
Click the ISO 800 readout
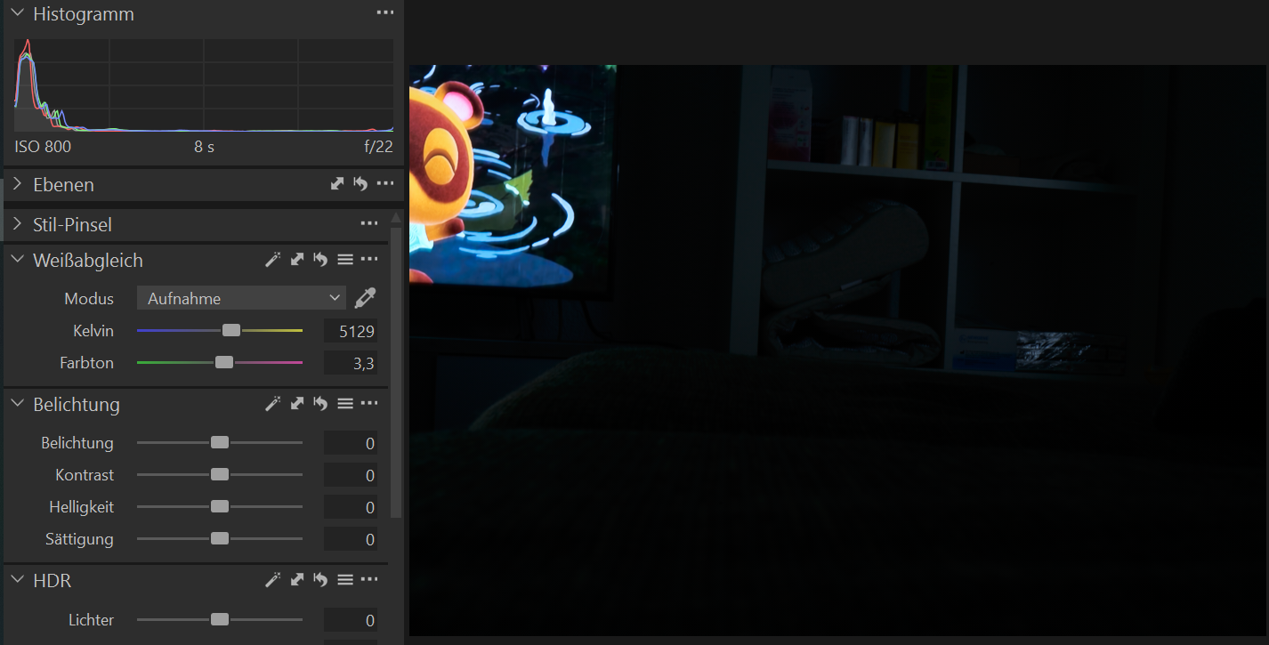(43, 147)
